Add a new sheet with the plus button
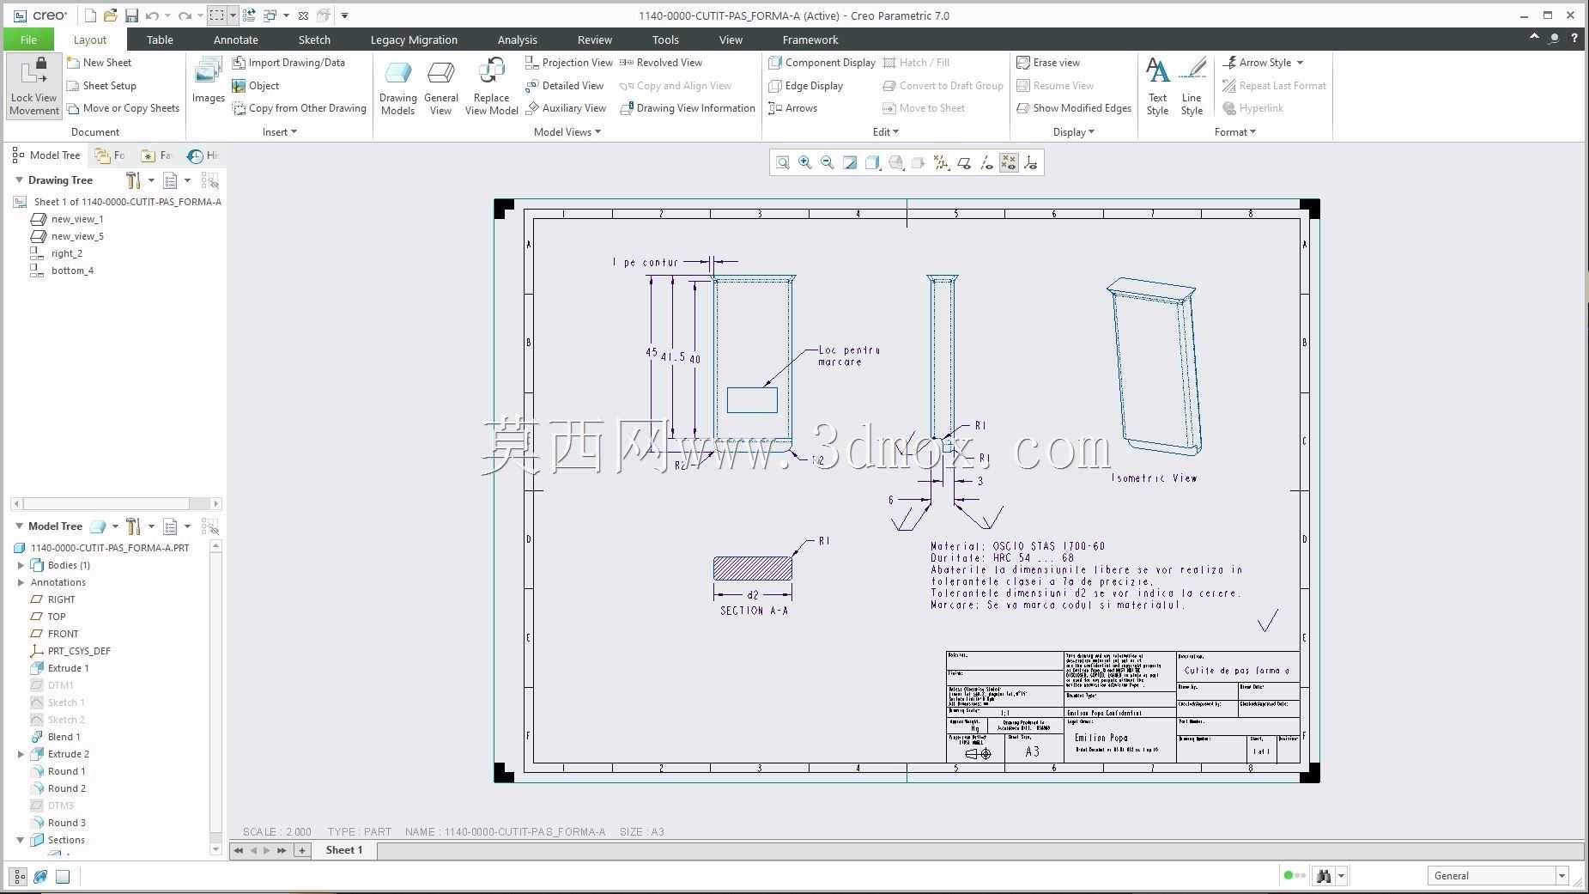1589x894 pixels. pos(301,850)
